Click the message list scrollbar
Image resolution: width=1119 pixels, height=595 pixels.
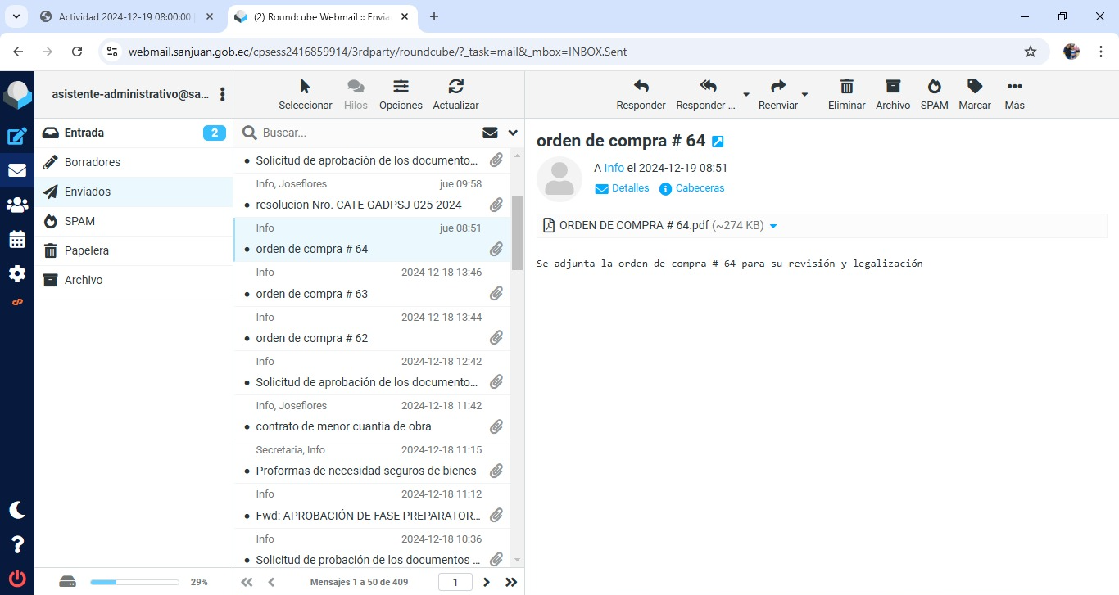(x=517, y=233)
